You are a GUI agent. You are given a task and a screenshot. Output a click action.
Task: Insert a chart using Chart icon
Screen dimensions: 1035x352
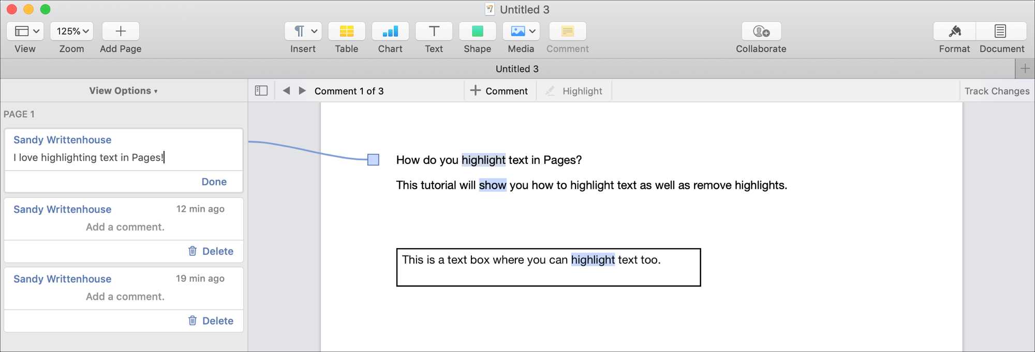click(390, 32)
